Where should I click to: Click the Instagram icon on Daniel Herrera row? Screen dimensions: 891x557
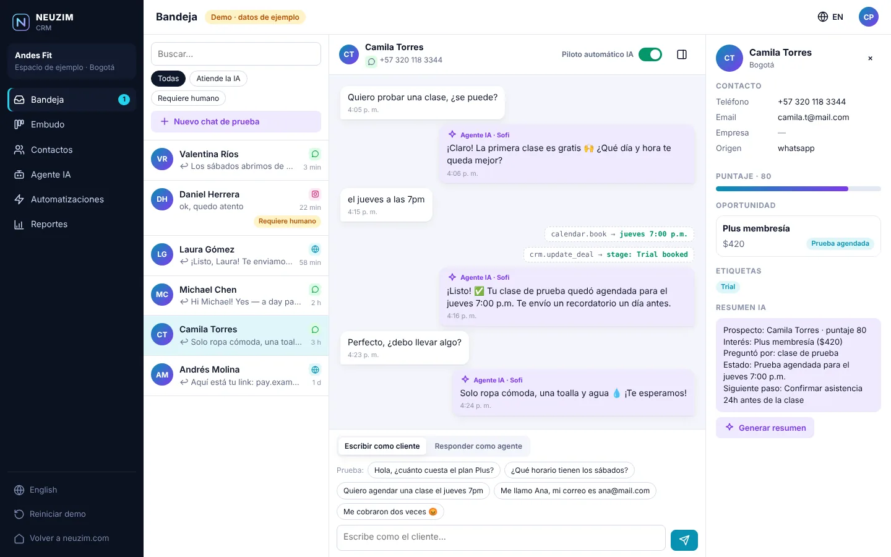[315, 194]
